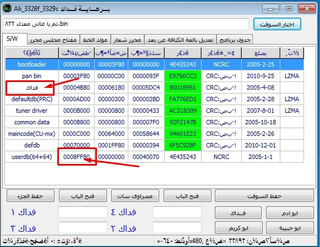
Task: Click the حفظ الجزء button
Action: [30, 196]
